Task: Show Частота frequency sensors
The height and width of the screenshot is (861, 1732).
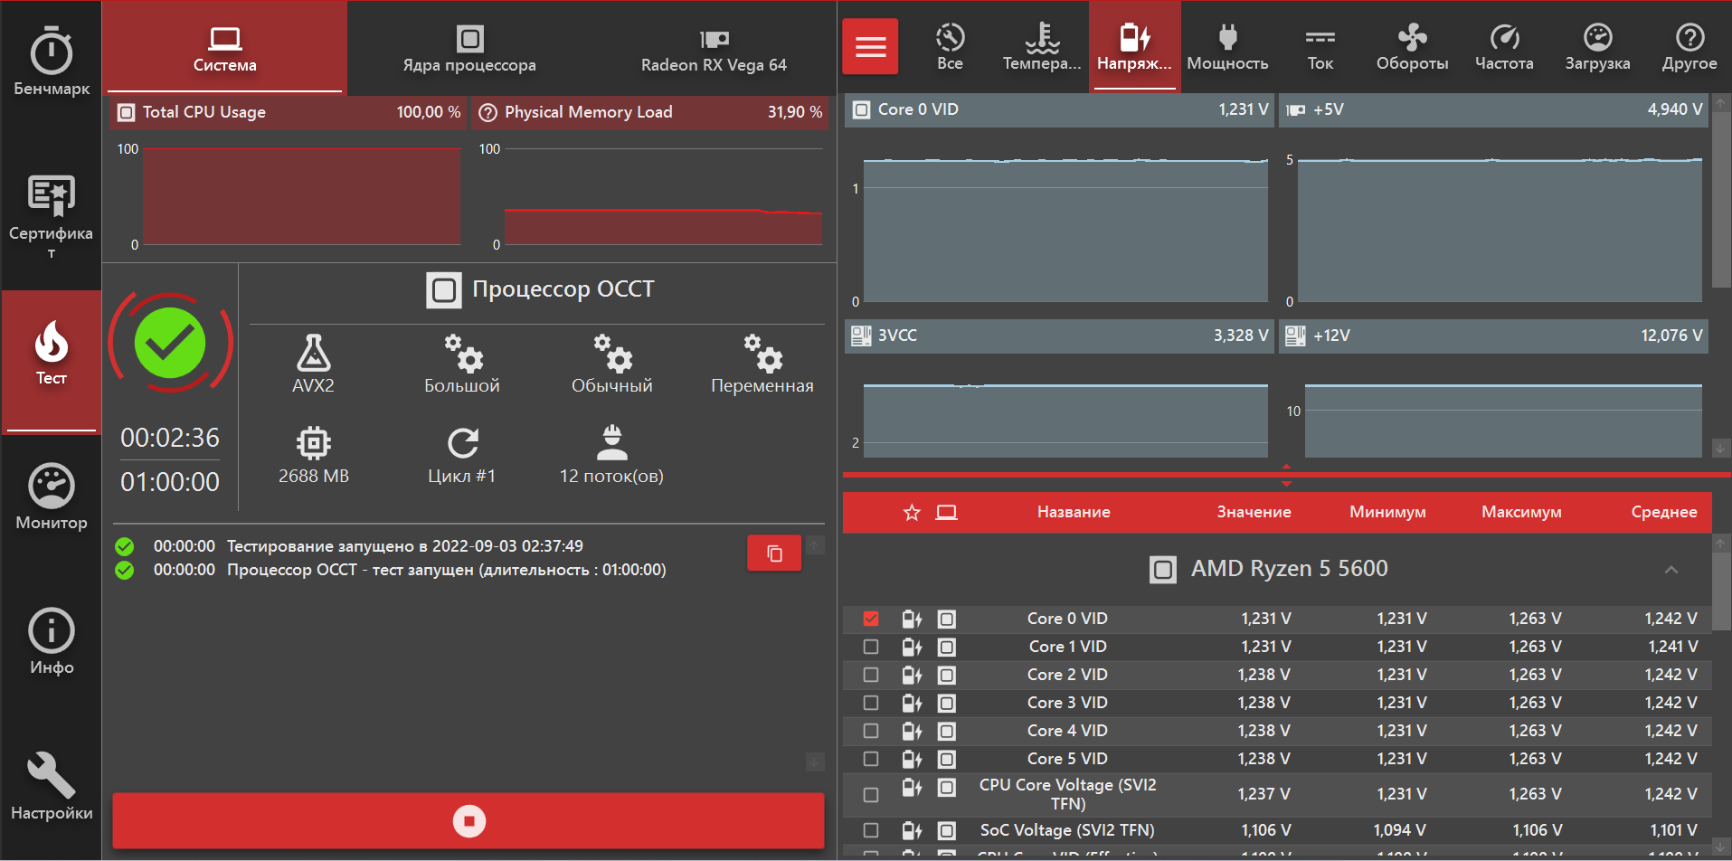Action: (1504, 46)
